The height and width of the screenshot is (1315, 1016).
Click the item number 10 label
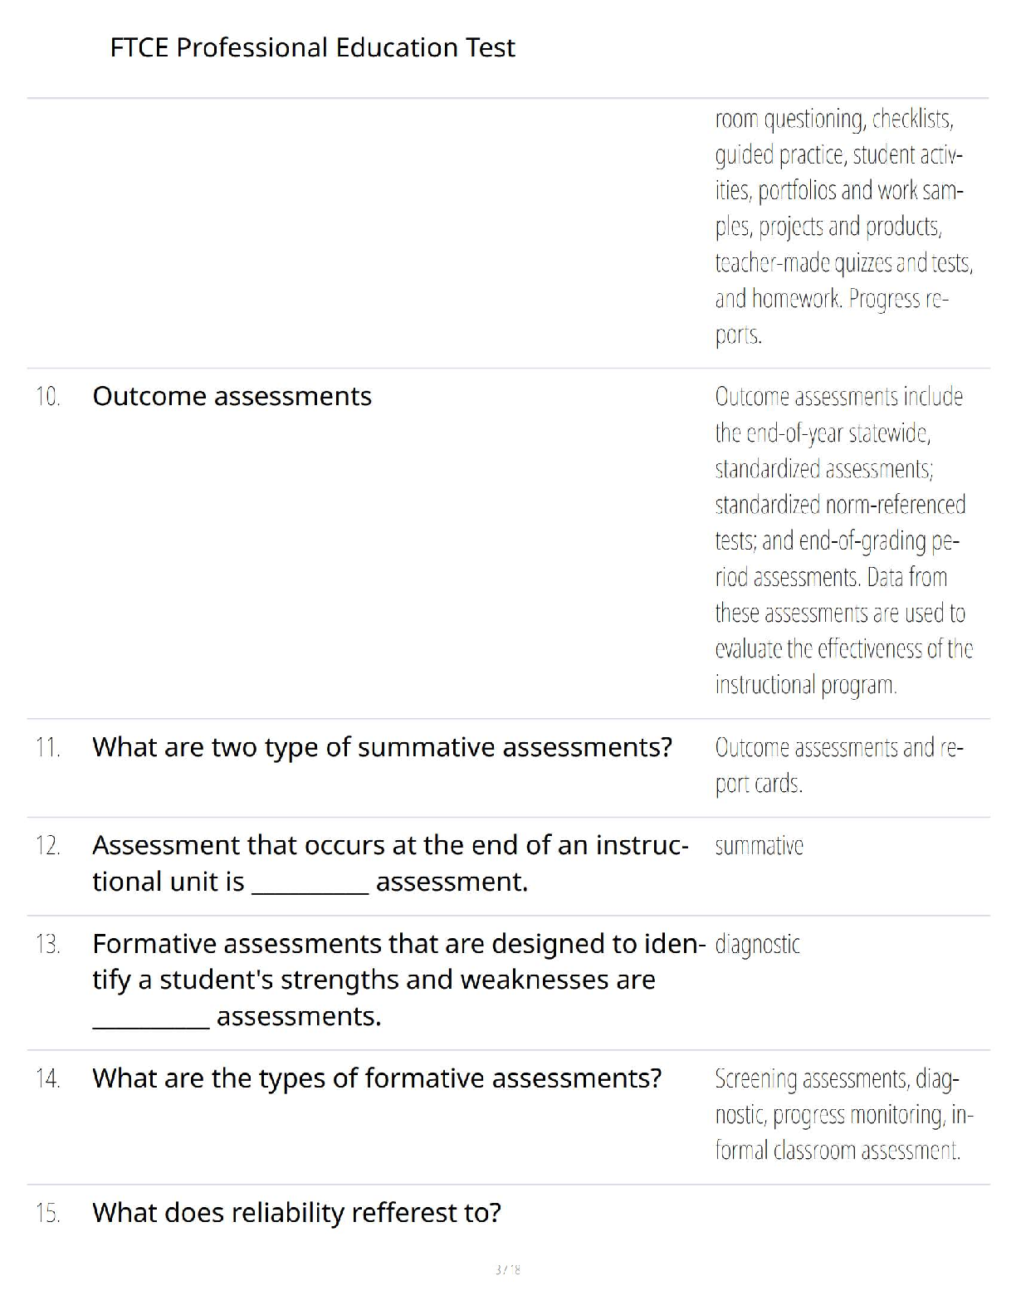pos(48,397)
